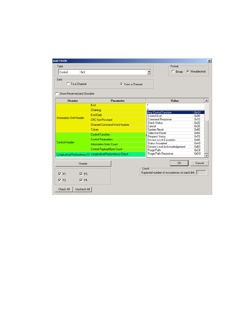
Task: Select the Hexadecimal format radio button
Action: (188, 71)
